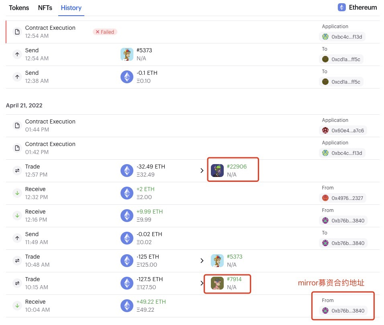Image resolution: width=384 pixels, height=325 pixels.
Task: Click the green #7914 NFT link
Action: click(234, 279)
